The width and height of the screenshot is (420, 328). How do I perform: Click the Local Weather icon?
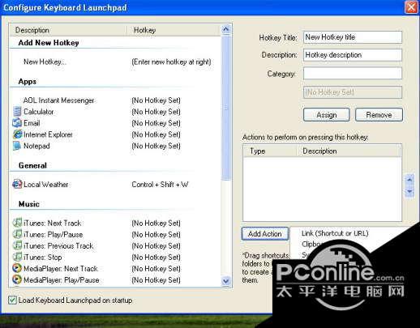tap(17, 185)
